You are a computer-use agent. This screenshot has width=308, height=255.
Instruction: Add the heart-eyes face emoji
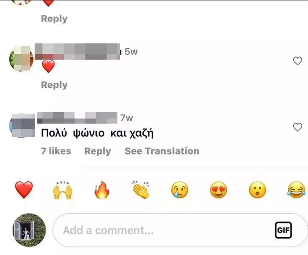218,190
